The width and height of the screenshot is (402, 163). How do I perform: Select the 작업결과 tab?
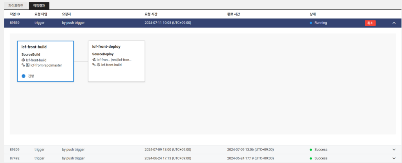tap(39, 6)
